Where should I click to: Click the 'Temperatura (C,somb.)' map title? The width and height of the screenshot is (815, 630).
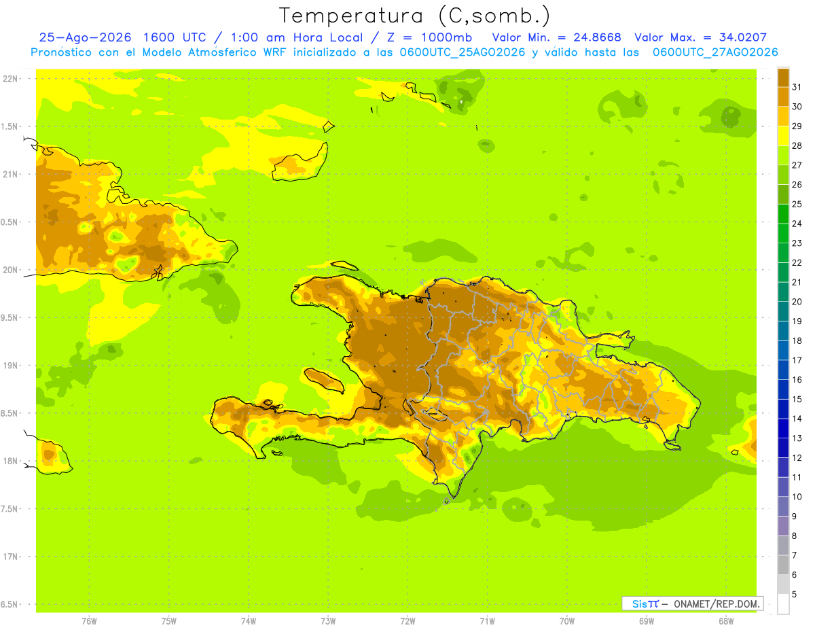click(415, 16)
